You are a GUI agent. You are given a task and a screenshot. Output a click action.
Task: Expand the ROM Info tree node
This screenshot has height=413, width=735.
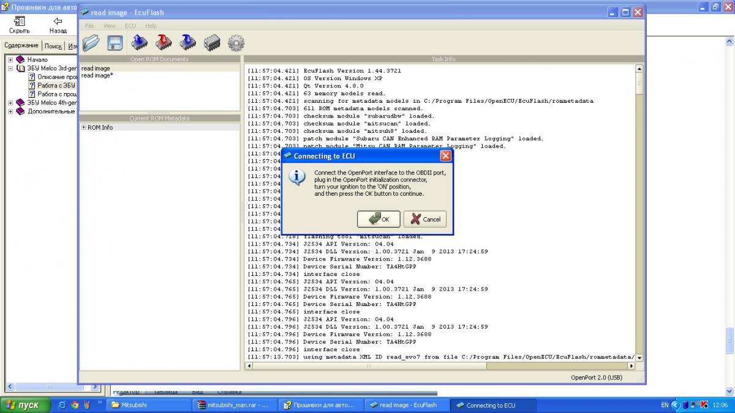click(x=83, y=127)
